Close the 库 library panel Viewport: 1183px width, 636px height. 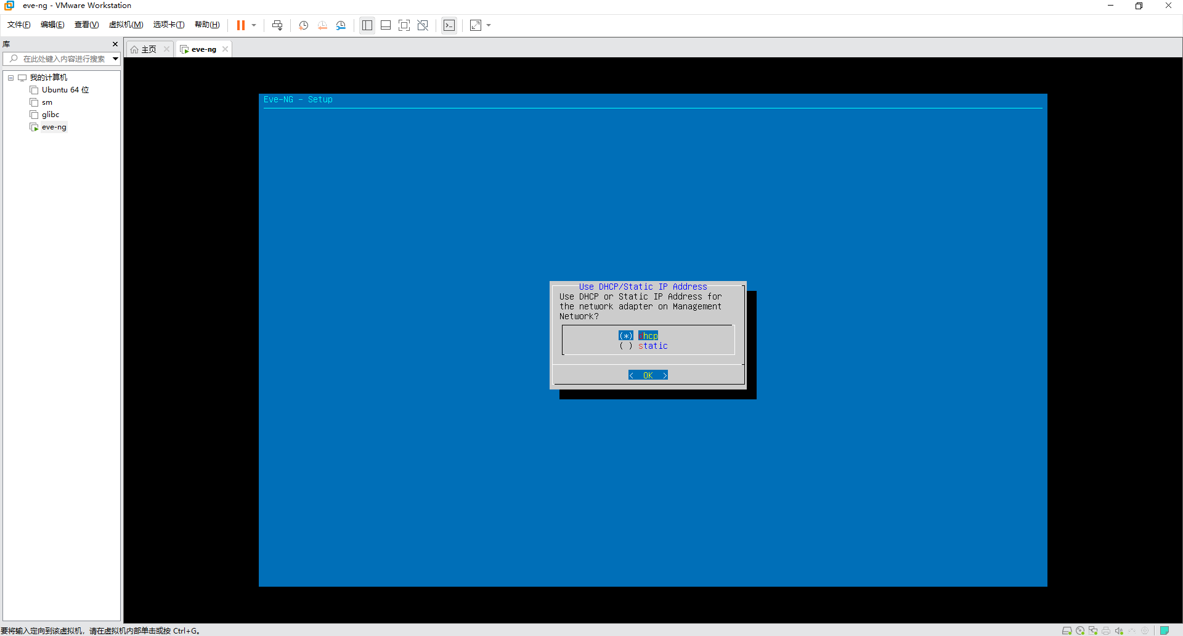click(x=115, y=44)
